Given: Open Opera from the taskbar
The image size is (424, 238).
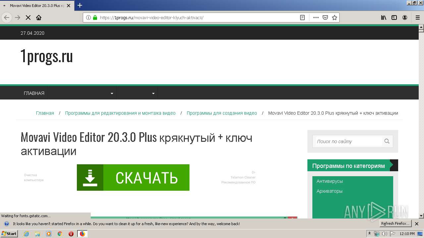Looking at the screenshot, I should (x=71, y=234).
